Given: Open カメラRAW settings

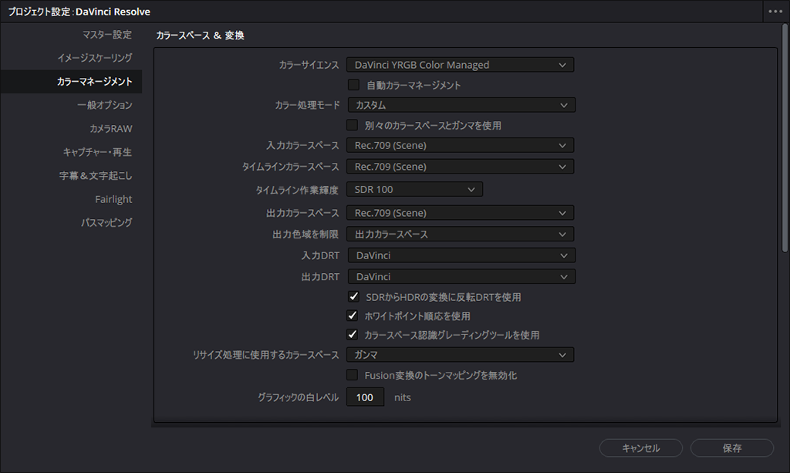Looking at the screenshot, I should (x=111, y=128).
